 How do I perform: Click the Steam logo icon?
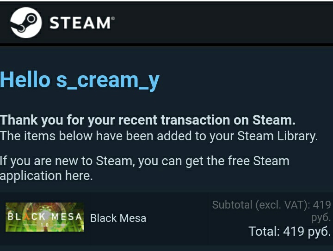[x=26, y=22]
